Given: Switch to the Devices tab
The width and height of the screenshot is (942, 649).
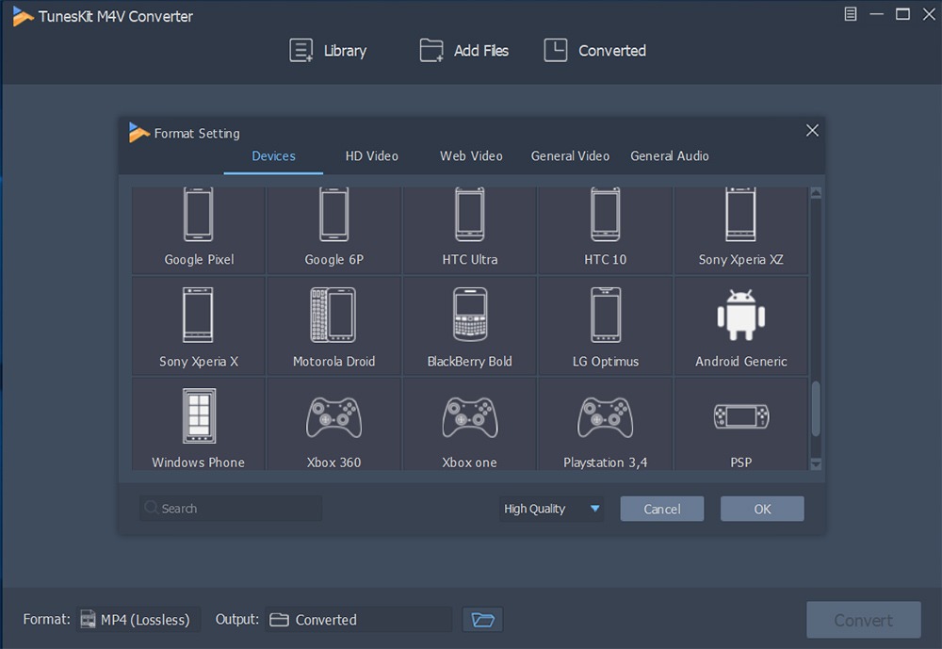Looking at the screenshot, I should (273, 156).
